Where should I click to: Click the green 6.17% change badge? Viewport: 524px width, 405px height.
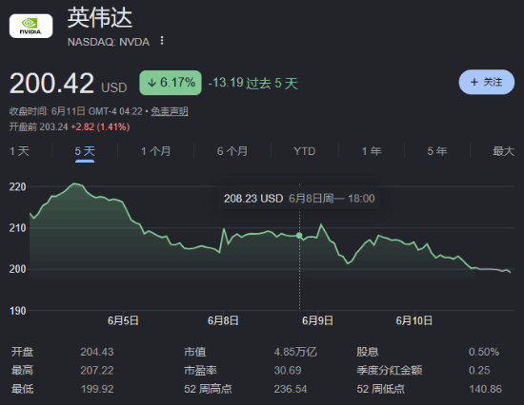[x=171, y=83]
